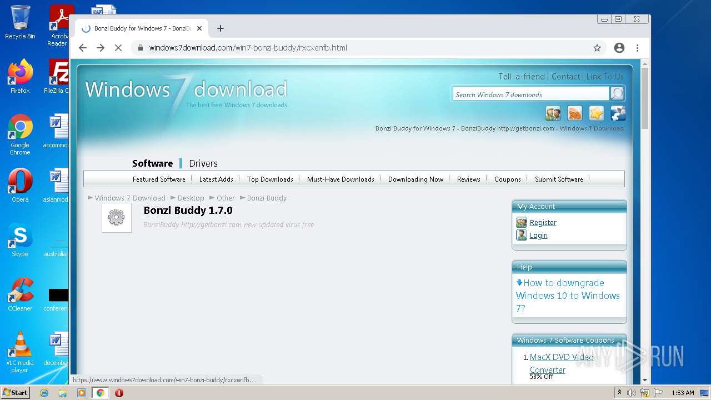Launch Internet Explorer from the taskbar
The width and height of the screenshot is (711, 400).
pyautogui.click(x=44, y=393)
